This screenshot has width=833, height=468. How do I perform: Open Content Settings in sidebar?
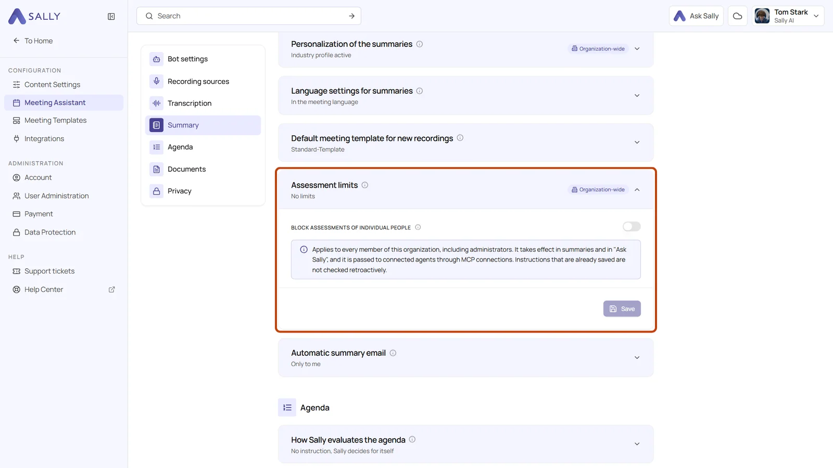(64, 85)
